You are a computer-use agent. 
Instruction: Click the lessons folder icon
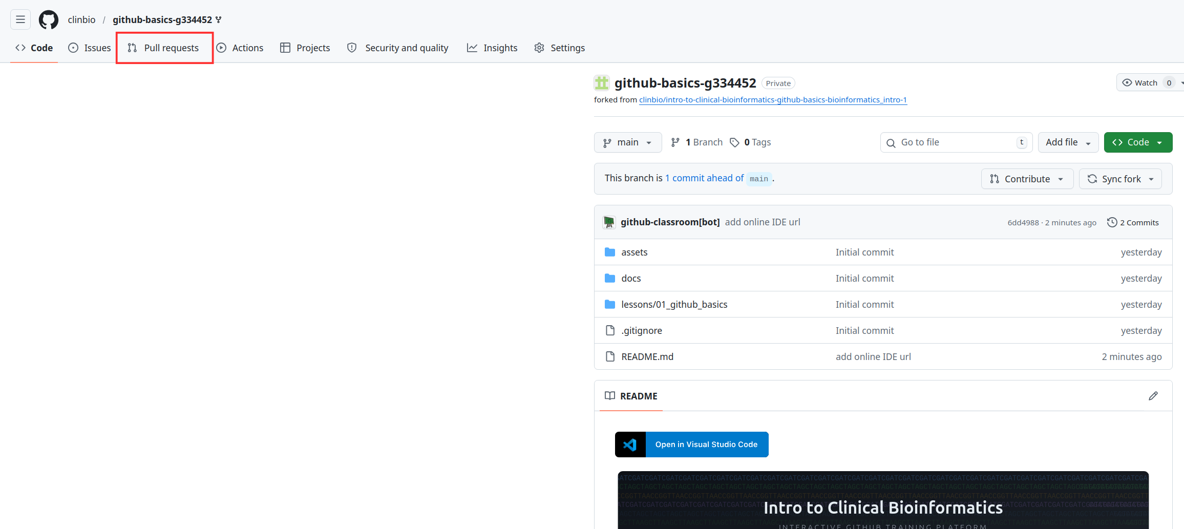[x=609, y=304]
